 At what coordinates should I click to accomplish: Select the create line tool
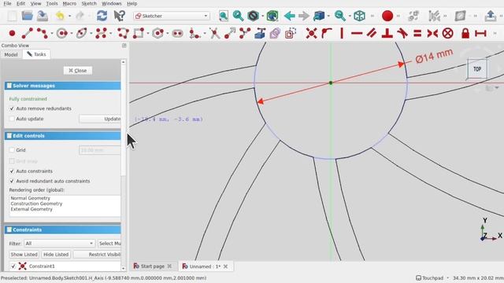point(27,33)
